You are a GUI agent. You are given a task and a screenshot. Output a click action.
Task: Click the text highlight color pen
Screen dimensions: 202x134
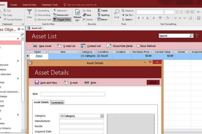click(x=160, y=18)
